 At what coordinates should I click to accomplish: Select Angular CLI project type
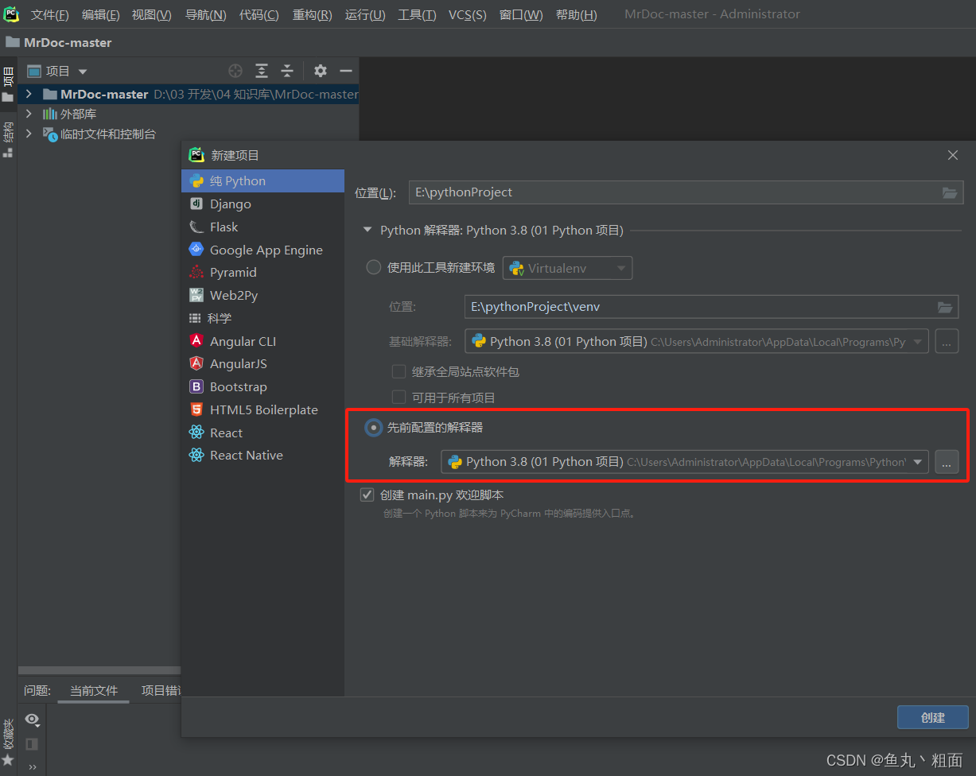[x=263, y=341]
